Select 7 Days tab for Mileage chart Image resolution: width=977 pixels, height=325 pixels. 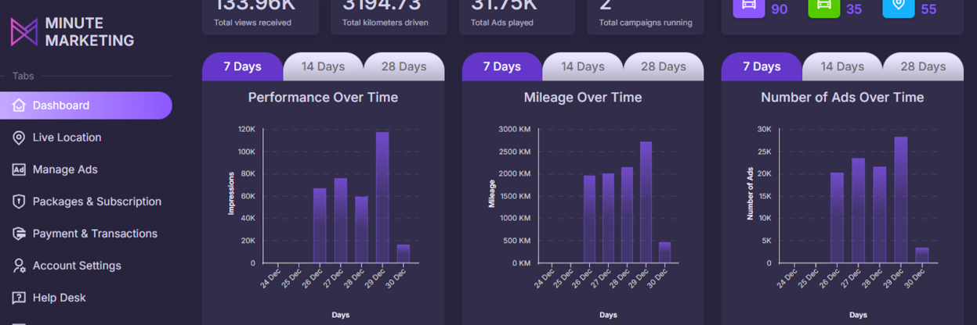(502, 66)
